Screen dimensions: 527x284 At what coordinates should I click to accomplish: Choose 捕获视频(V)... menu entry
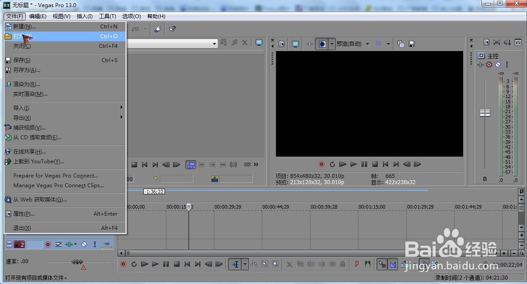65,128
